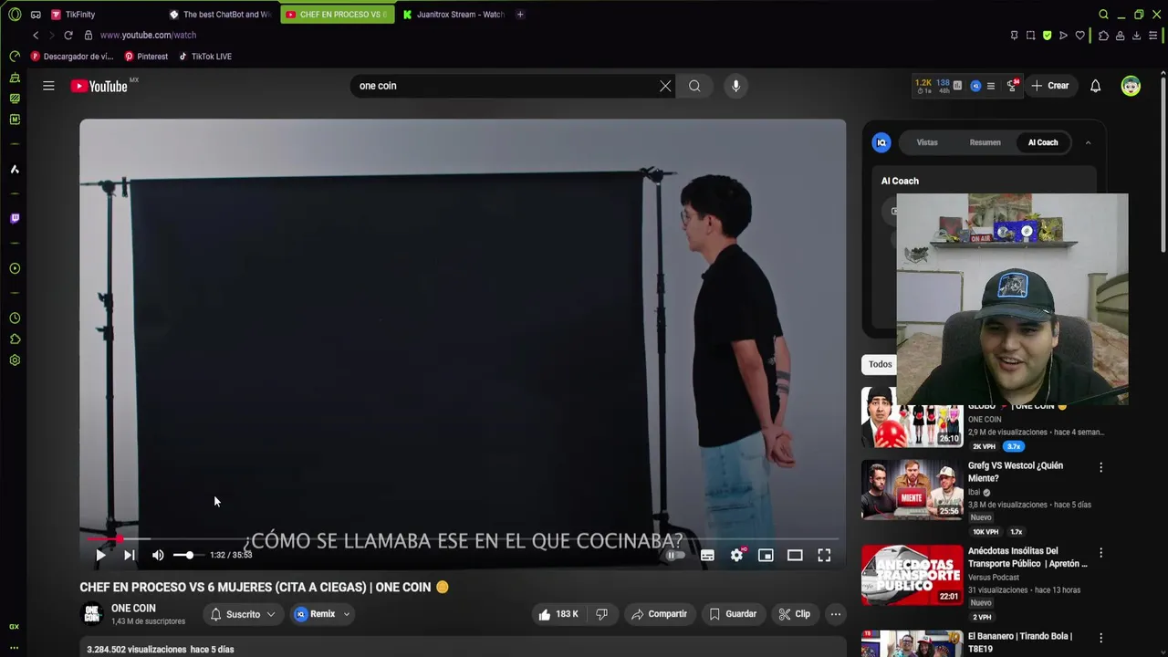Viewport: 1168px width, 657px height.
Task: Switch to 'The best ChatBot' browser tab
Action: click(222, 15)
